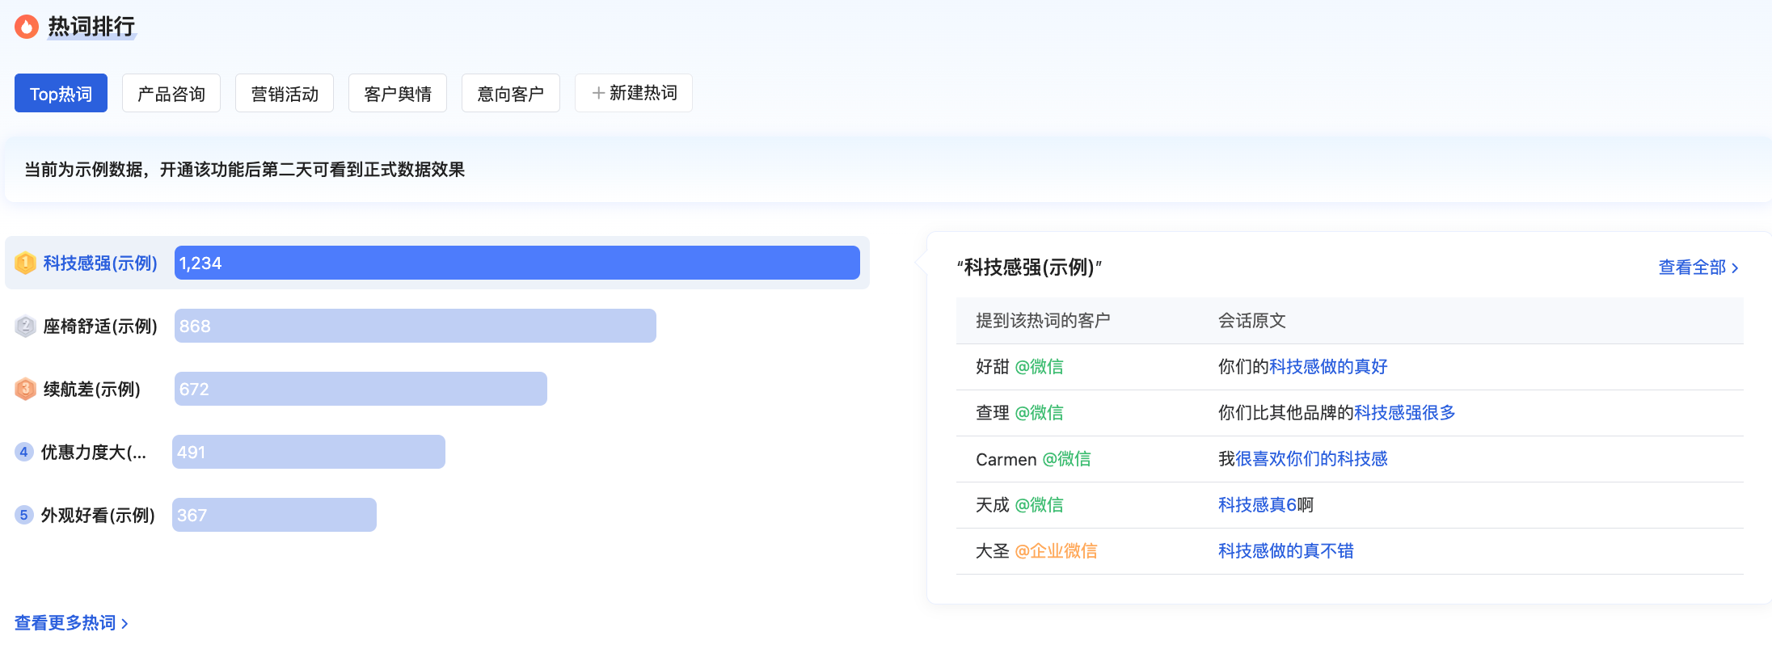Click the 当前为示例数据 notice text
The image size is (1772, 653).
(245, 170)
